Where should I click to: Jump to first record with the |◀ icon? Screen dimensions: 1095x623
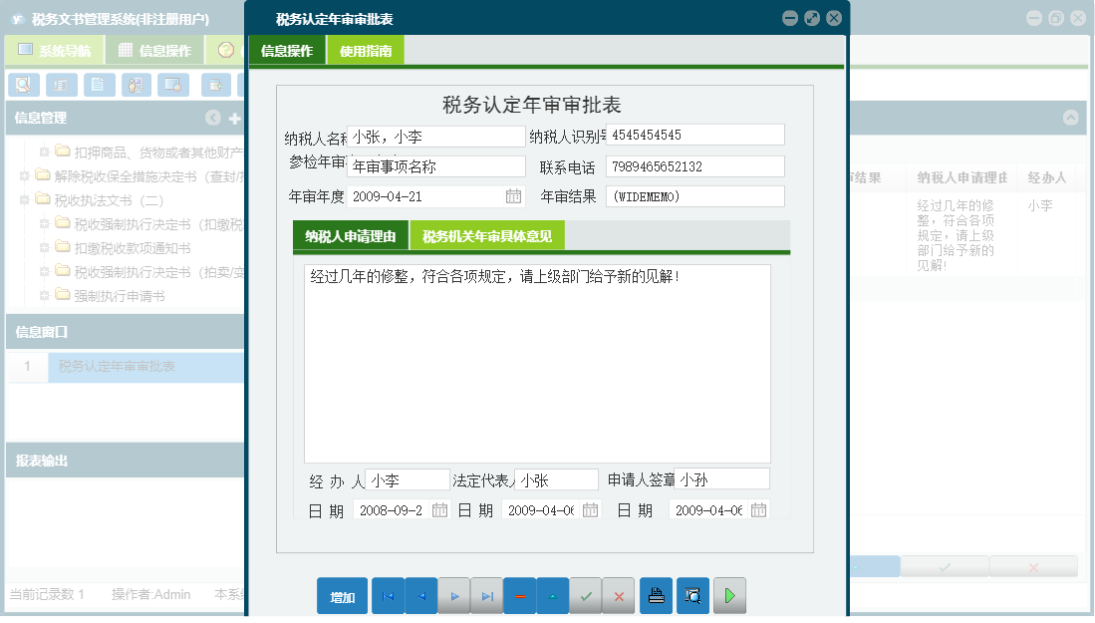pos(388,595)
